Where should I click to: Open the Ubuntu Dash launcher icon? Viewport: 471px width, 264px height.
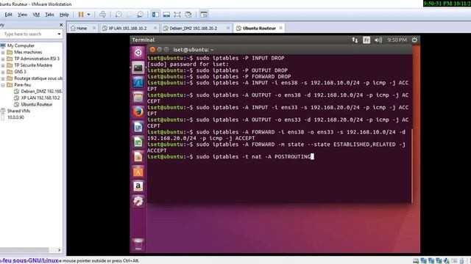138,52
